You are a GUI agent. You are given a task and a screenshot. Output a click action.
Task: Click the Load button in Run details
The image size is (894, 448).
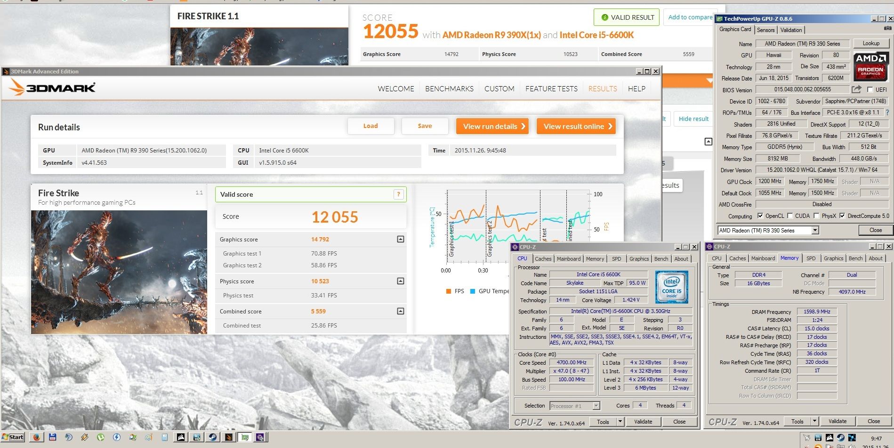pos(370,126)
